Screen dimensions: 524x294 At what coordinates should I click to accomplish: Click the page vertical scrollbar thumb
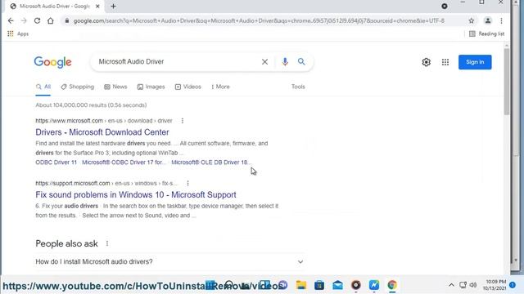pyautogui.click(x=507, y=82)
